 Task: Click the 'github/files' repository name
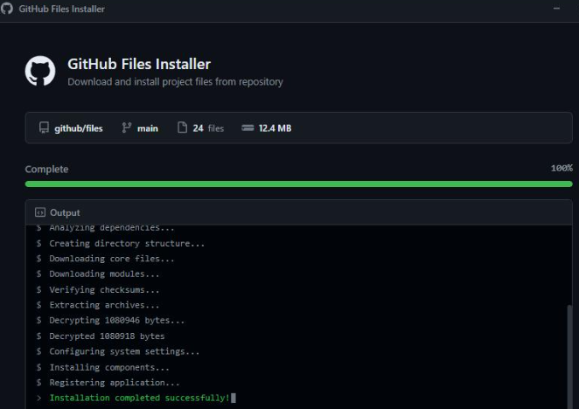point(79,128)
